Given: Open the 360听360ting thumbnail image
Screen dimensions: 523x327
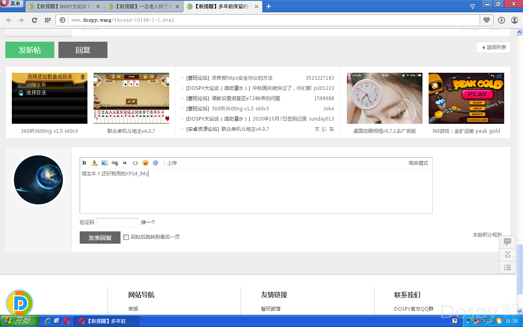Looking at the screenshot, I should tap(49, 98).
